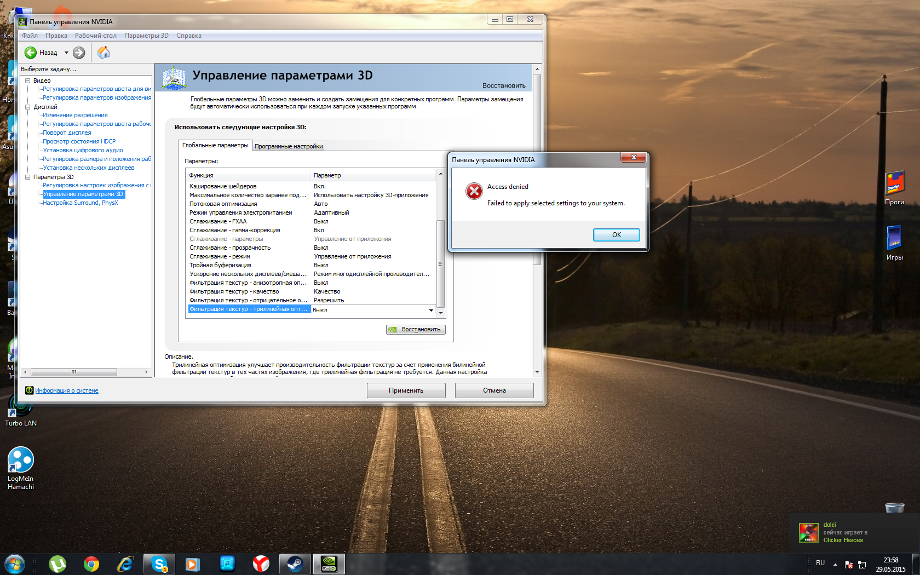Launch Yandex Browser from the taskbar
This screenshot has height=575, width=920.
(261, 564)
